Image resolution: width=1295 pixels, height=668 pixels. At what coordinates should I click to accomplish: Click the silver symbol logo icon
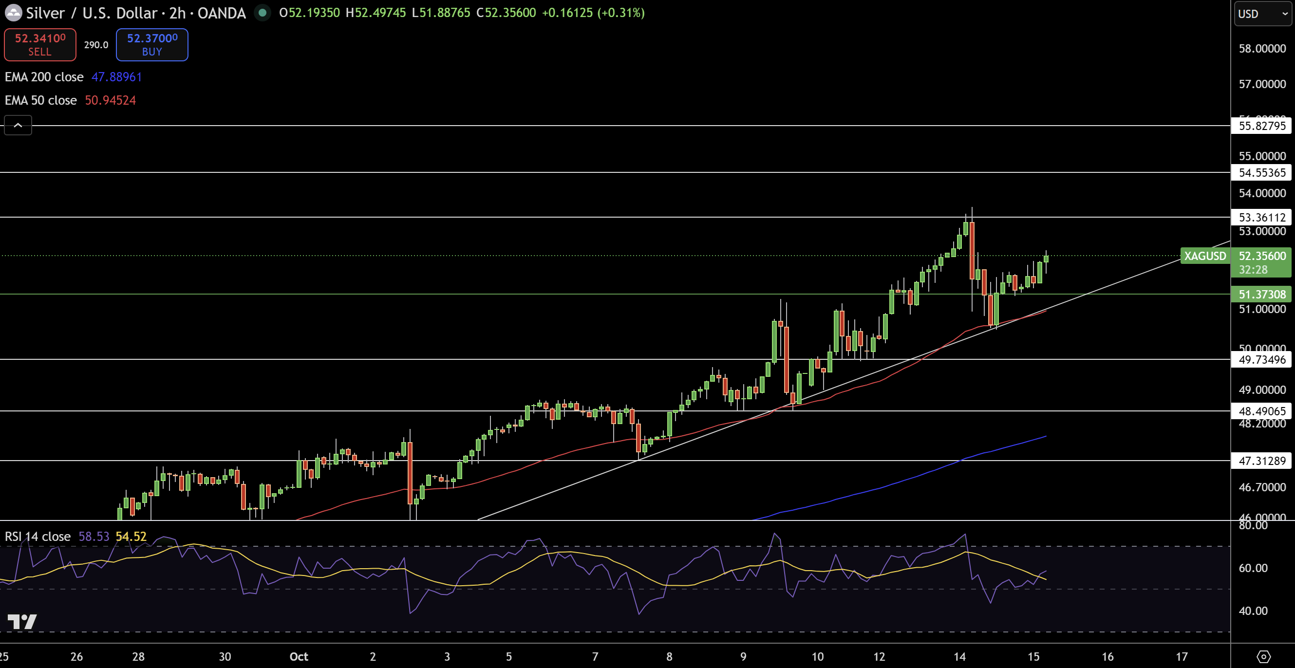(13, 13)
